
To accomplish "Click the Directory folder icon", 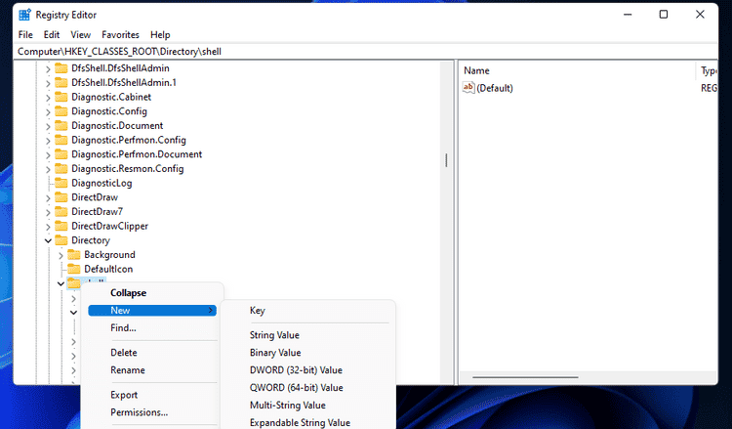I will [x=61, y=240].
